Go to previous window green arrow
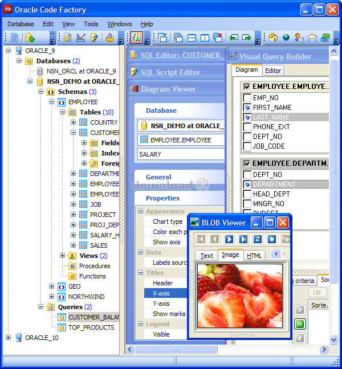Viewport: 342px width, 369px height. 234,38
